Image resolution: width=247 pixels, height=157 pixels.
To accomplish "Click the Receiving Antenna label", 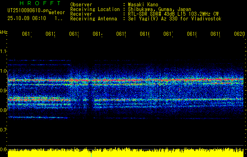I will [x=93, y=19].
